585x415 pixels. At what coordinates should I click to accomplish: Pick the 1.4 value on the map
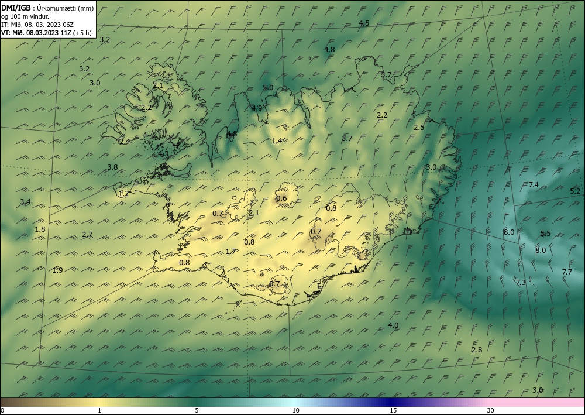[277, 140]
